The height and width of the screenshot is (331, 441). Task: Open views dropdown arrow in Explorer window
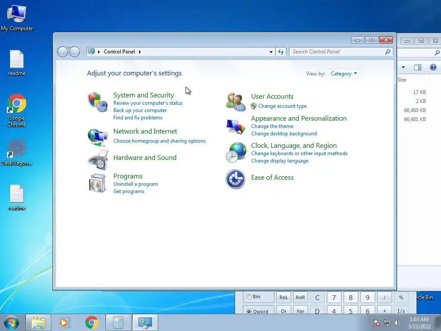[403, 67]
